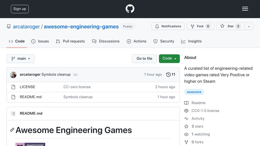Click the heading anchor link icon
Screen dimensions: 260x146
(12, 130)
